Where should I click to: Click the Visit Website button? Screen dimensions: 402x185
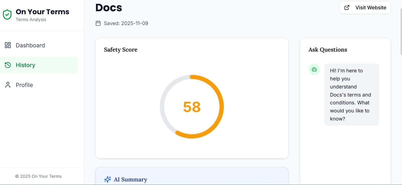click(x=365, y=8)
